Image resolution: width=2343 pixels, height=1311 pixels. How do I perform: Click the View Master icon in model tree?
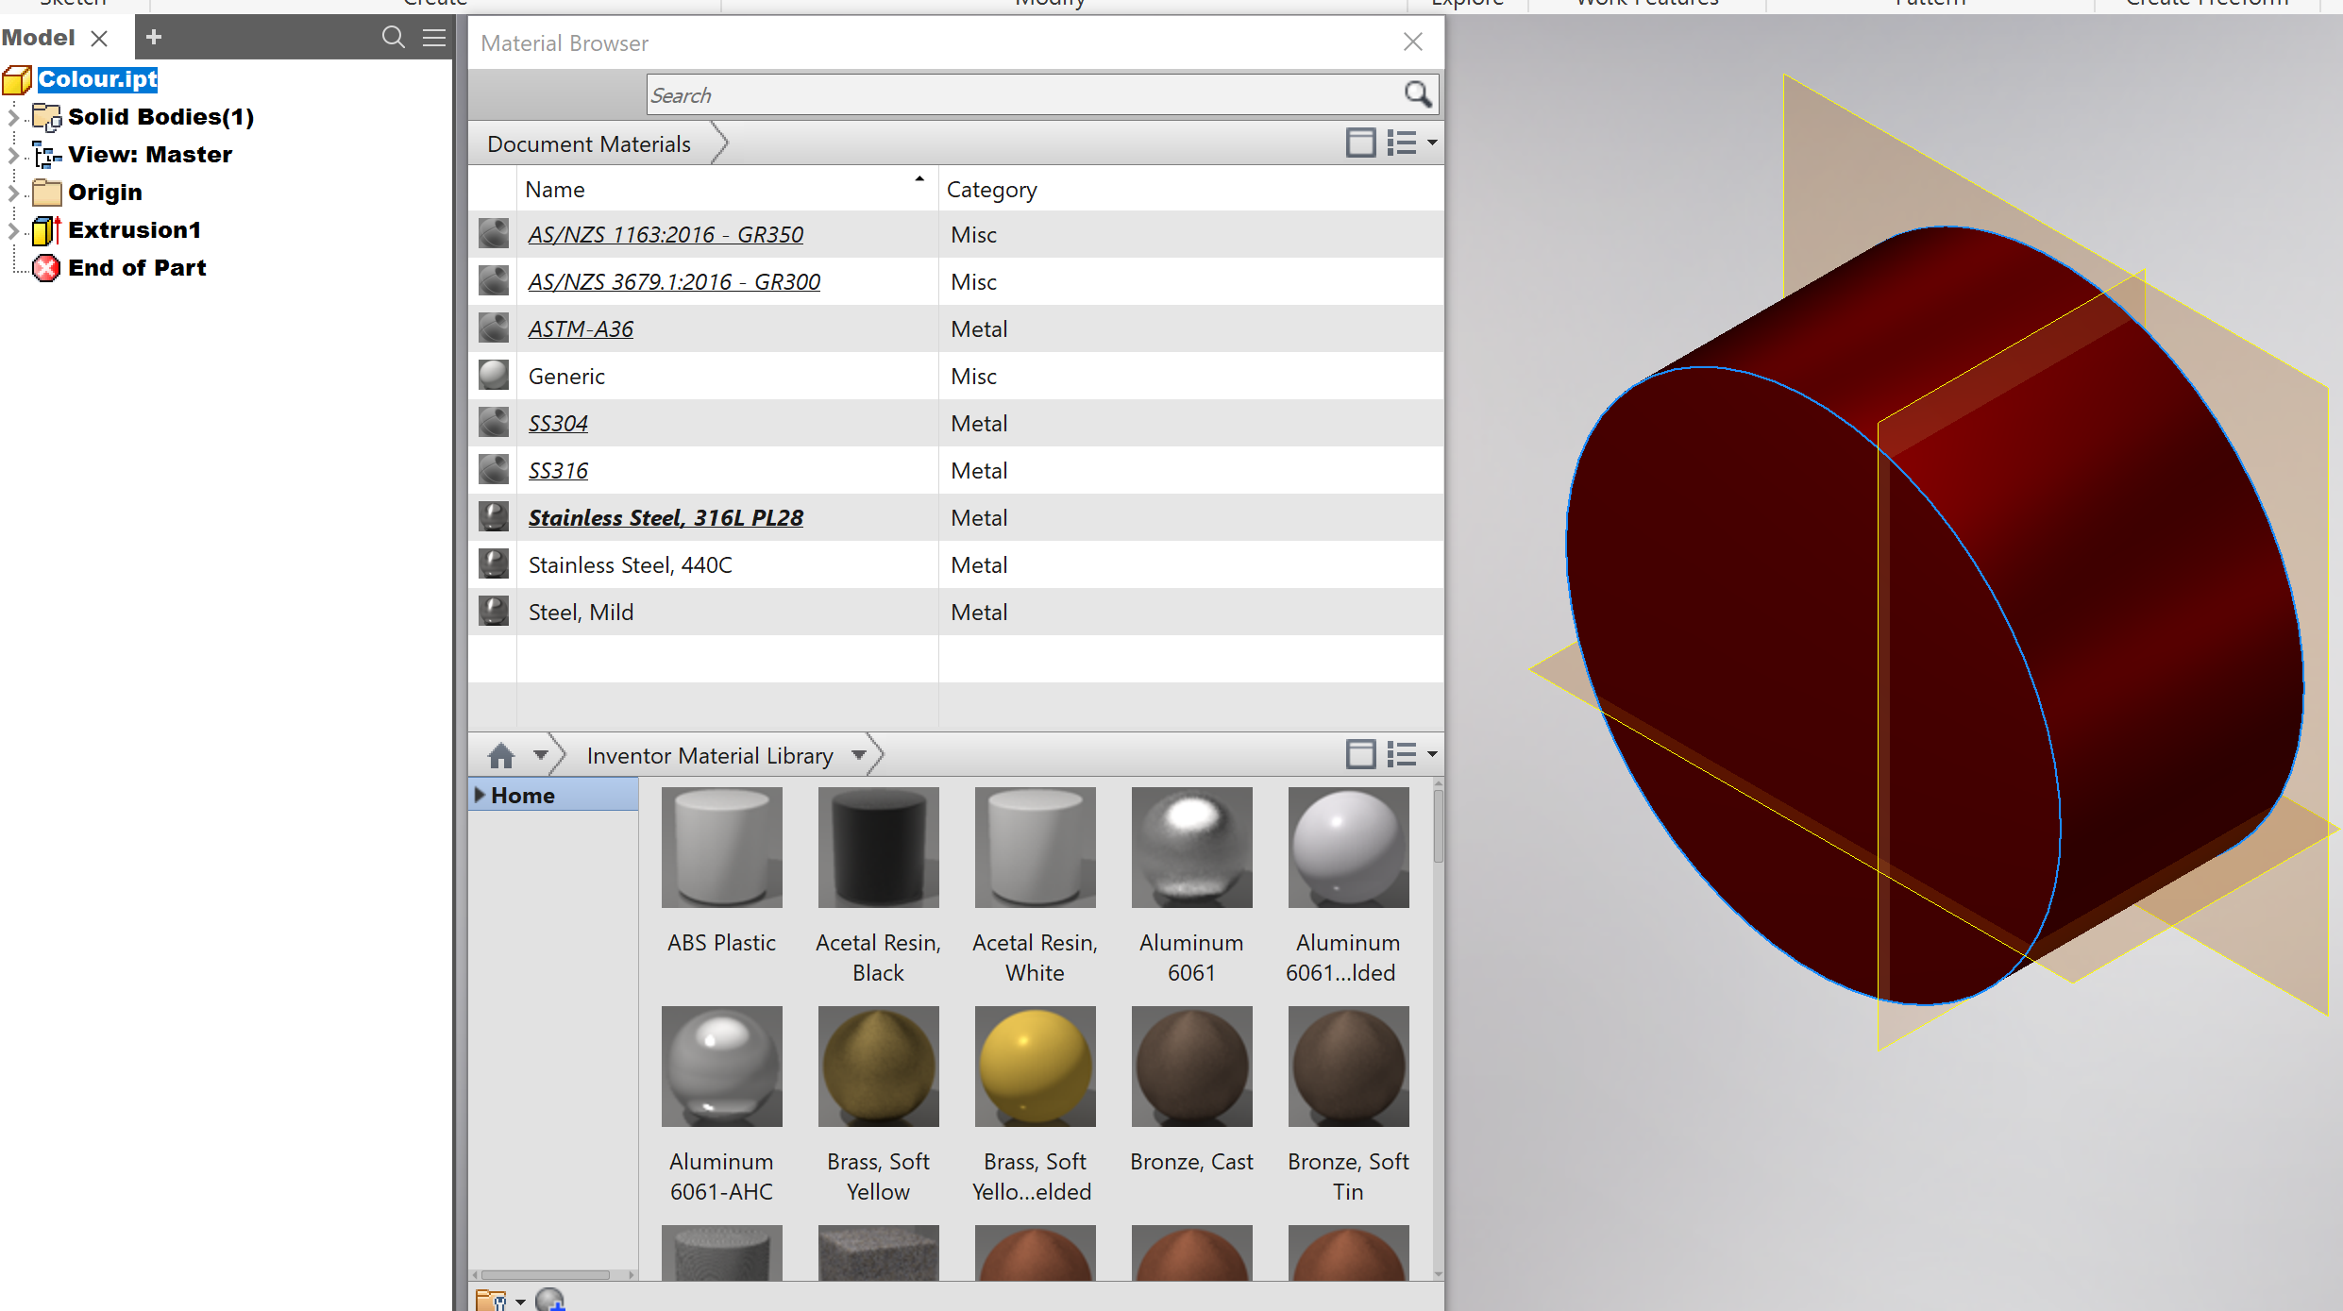[x=45, y=153]
